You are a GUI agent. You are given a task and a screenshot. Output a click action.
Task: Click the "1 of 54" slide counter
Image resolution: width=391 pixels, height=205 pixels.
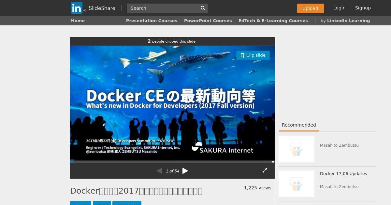[172, 171]
